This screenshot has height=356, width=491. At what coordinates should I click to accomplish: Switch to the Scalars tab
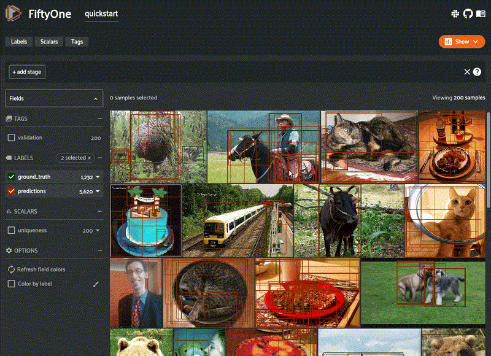click(x=48, y=41)
